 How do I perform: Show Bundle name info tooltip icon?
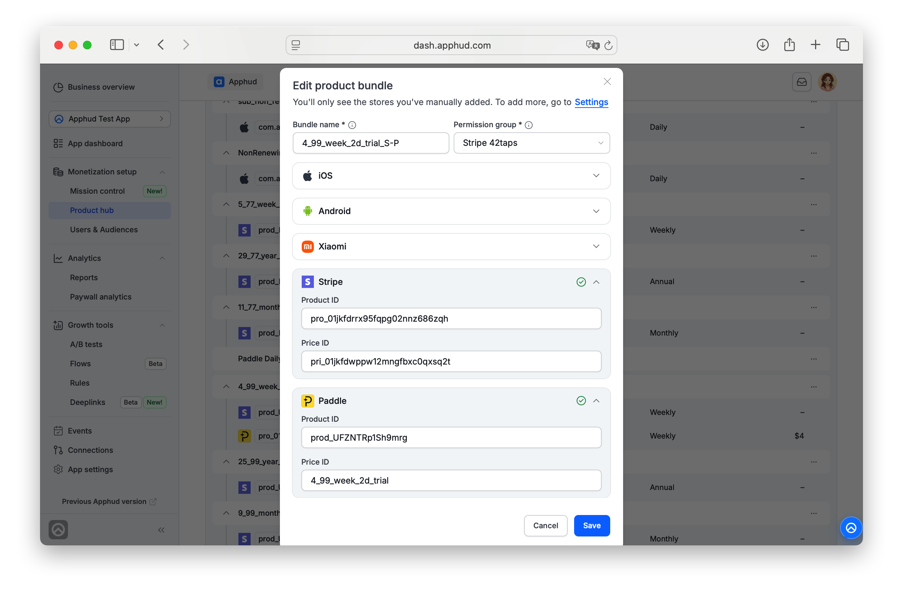[352, 125]
